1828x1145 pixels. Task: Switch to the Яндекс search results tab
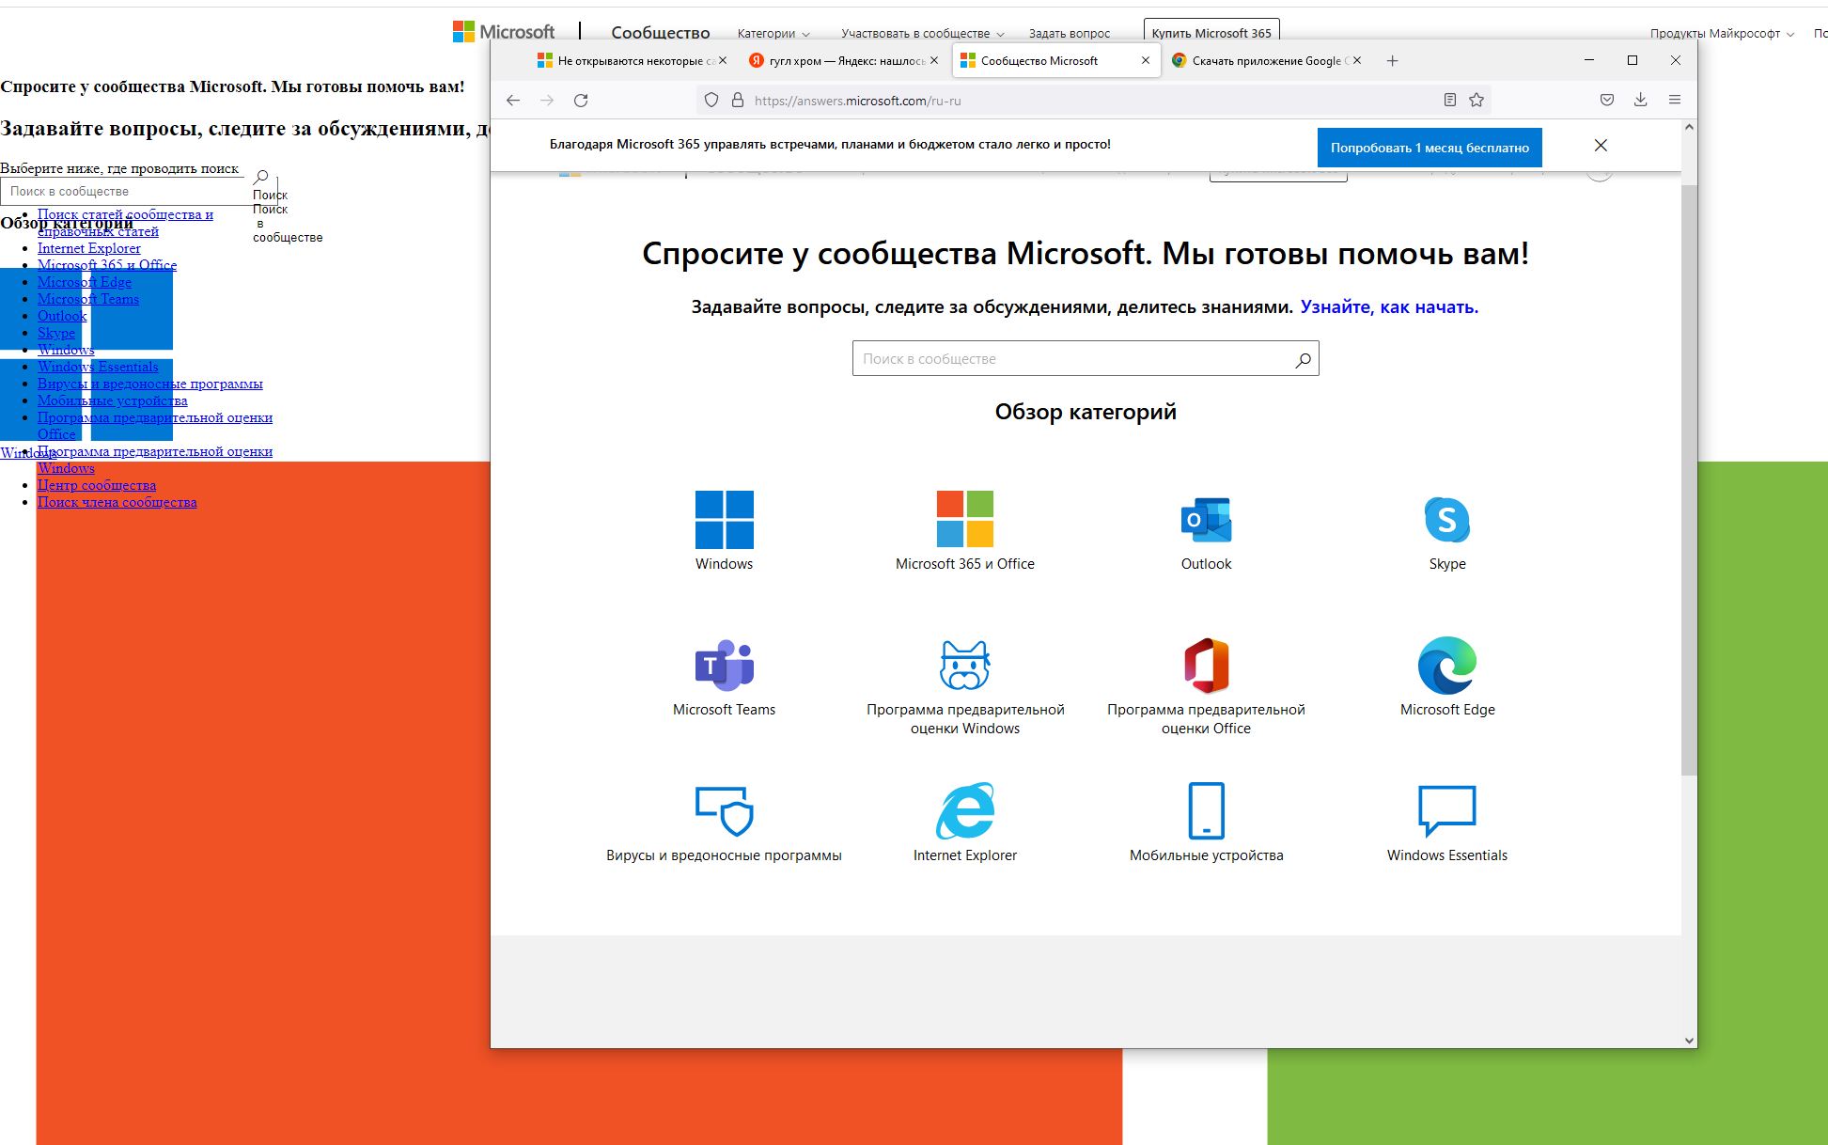[x=836, y=61]
